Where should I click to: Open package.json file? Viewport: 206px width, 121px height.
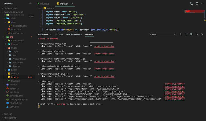click(x=16, y=96)
